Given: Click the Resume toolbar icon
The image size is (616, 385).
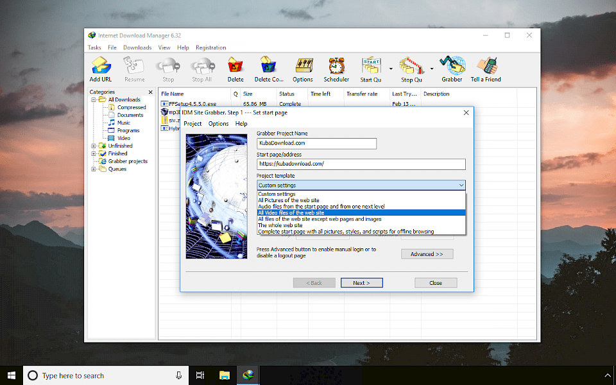Looking at the screenshot, I should click(x=134, y=69).
